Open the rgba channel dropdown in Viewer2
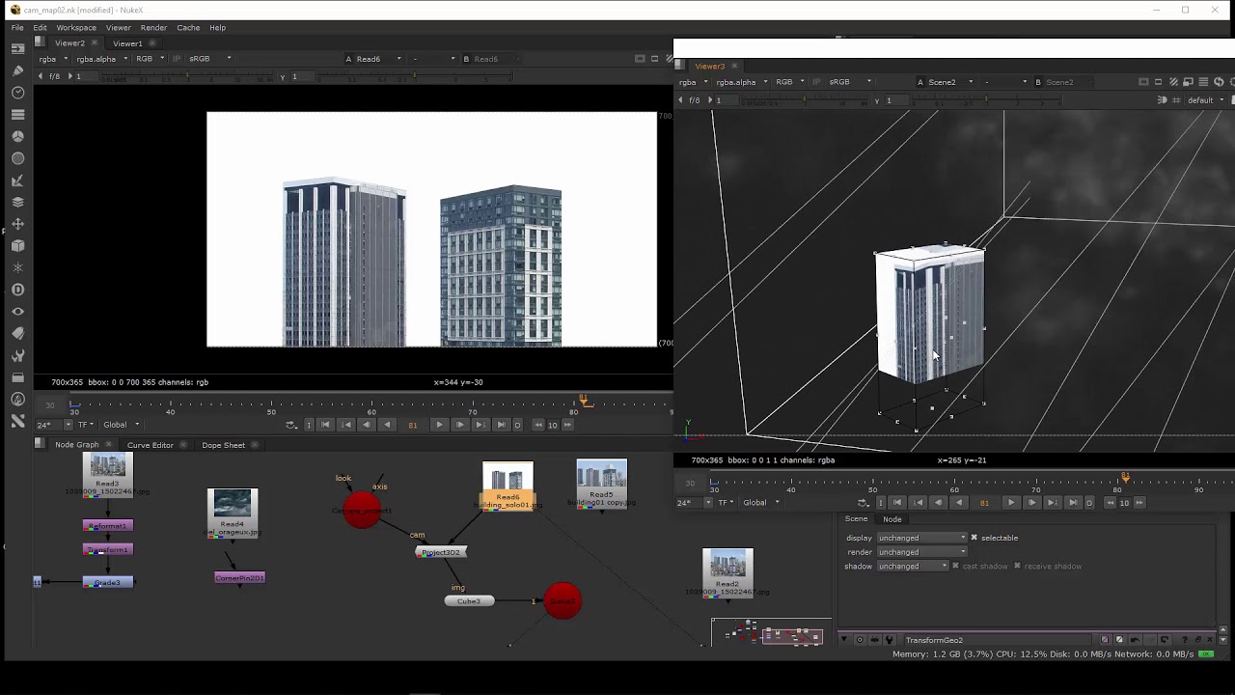The width and height of the screenshot is (1235, 695). point(53,59)
